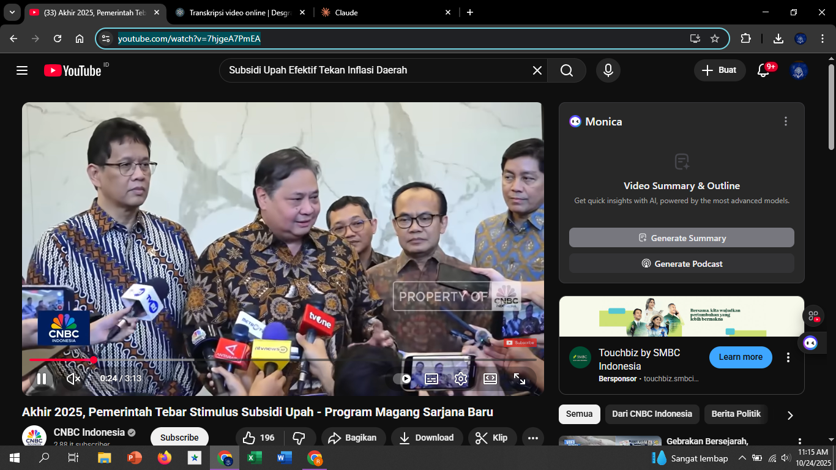Open more actions three-dot menu under video
Viewport: 836px width, 470px height.
[x=533, y=438]
